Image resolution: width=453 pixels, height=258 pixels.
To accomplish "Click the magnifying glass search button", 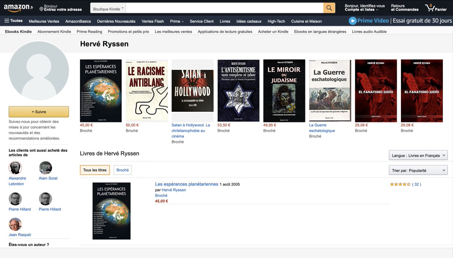I will pos(329,8).
